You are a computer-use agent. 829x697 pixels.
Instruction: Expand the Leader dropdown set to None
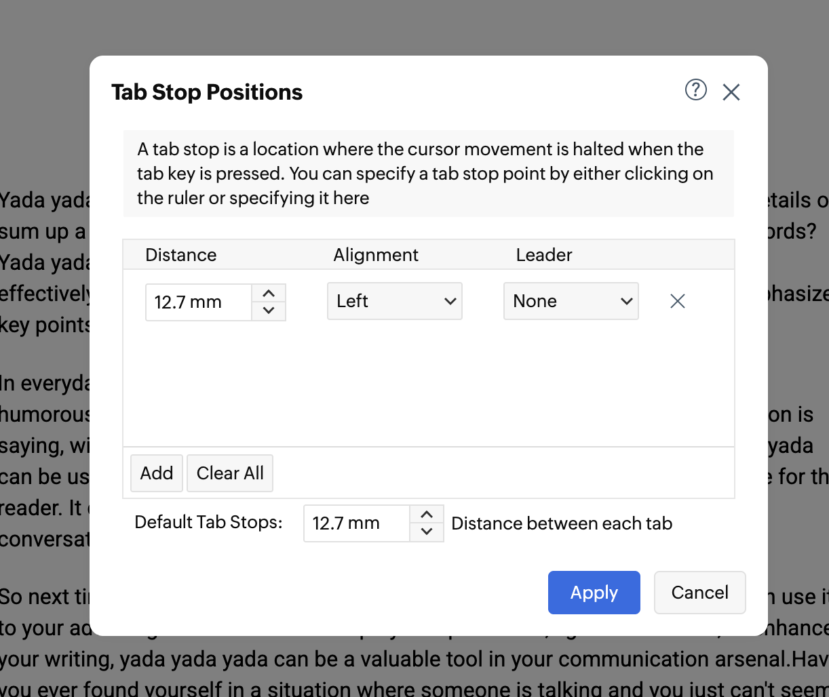coord(571,301)
